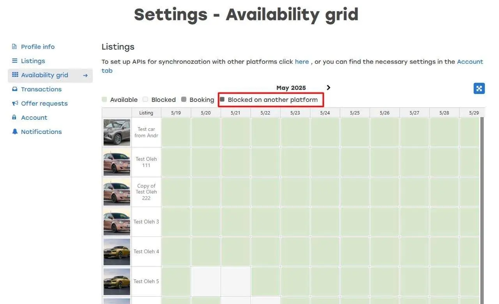Click the arrow beside Availability grid entry

coord(85,75)
